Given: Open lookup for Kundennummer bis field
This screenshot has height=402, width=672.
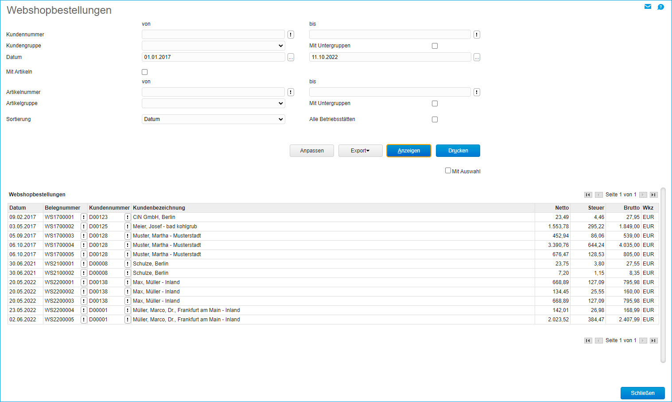Looking at the screenshot, I should [x=477, y=35].
